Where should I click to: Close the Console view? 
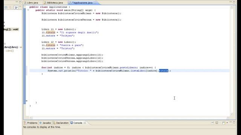85,123
